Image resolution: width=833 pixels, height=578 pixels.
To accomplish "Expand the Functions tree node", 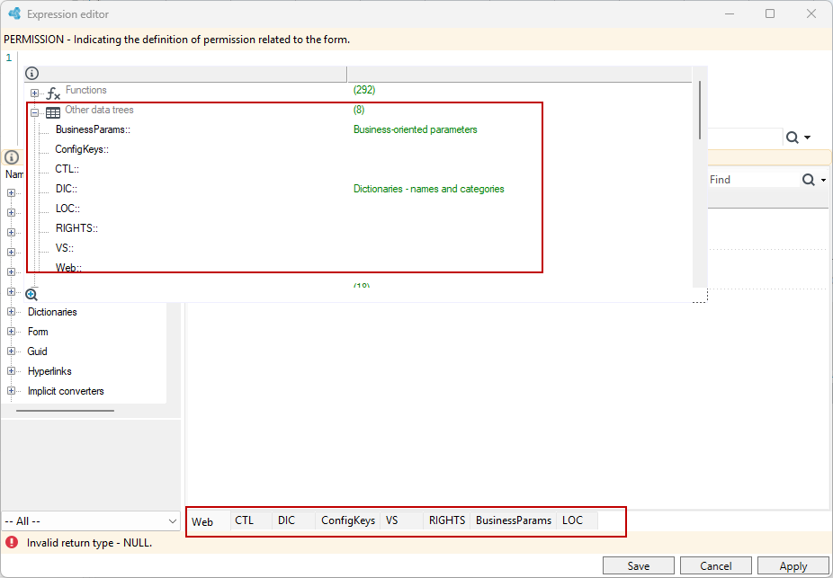I will [34, 93].
